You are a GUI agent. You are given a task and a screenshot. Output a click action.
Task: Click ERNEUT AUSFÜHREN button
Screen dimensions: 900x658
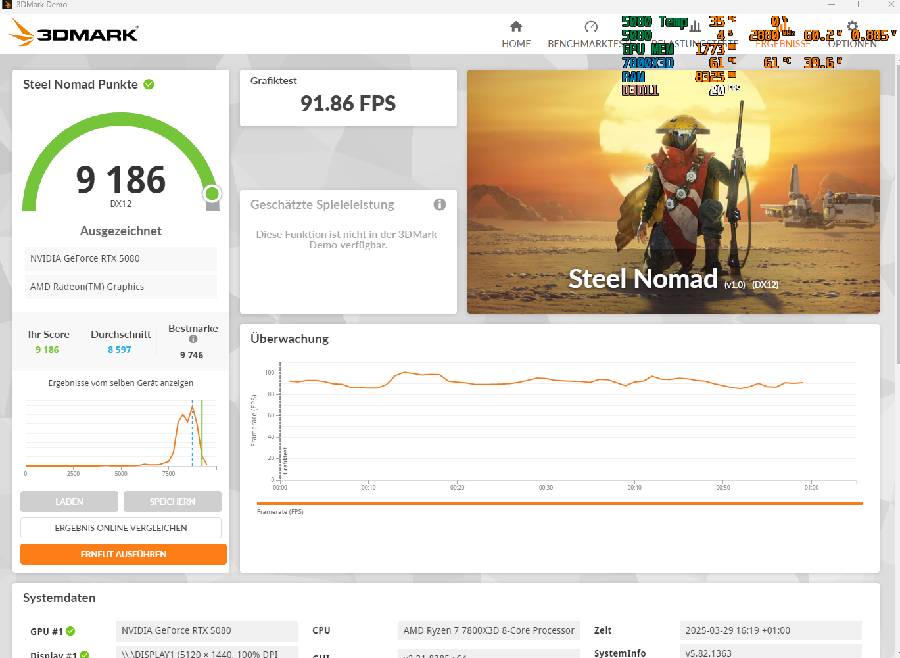point(124,554)
